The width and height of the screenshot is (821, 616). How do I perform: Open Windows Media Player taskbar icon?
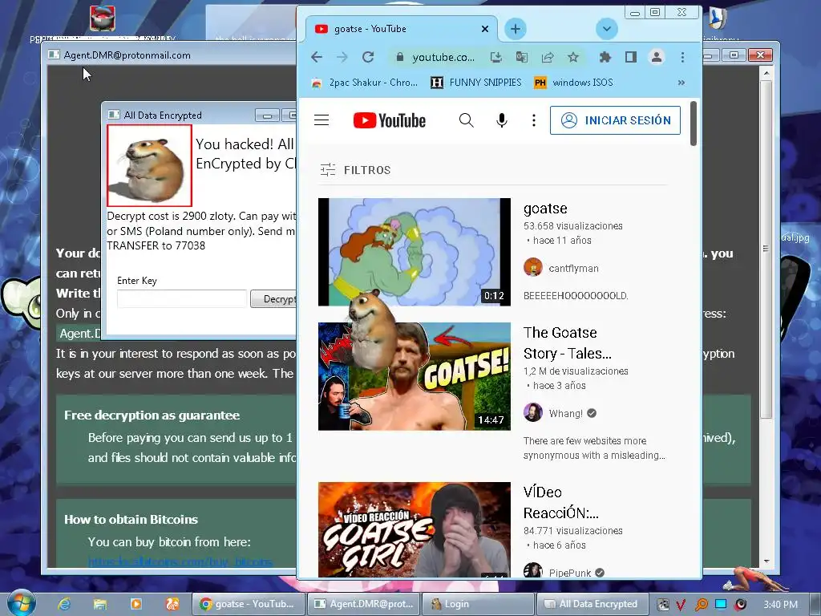pos(135,604)
